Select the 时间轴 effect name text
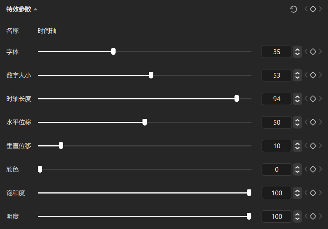 coord(47,31)
